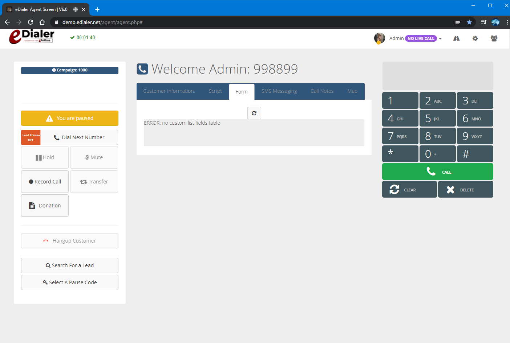The width and height of the screenshot is (510, 343).
Task: Click the users group icon
Action: point(494,38)
